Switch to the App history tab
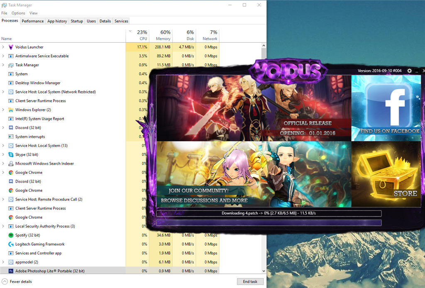 [x=57, y=21]
